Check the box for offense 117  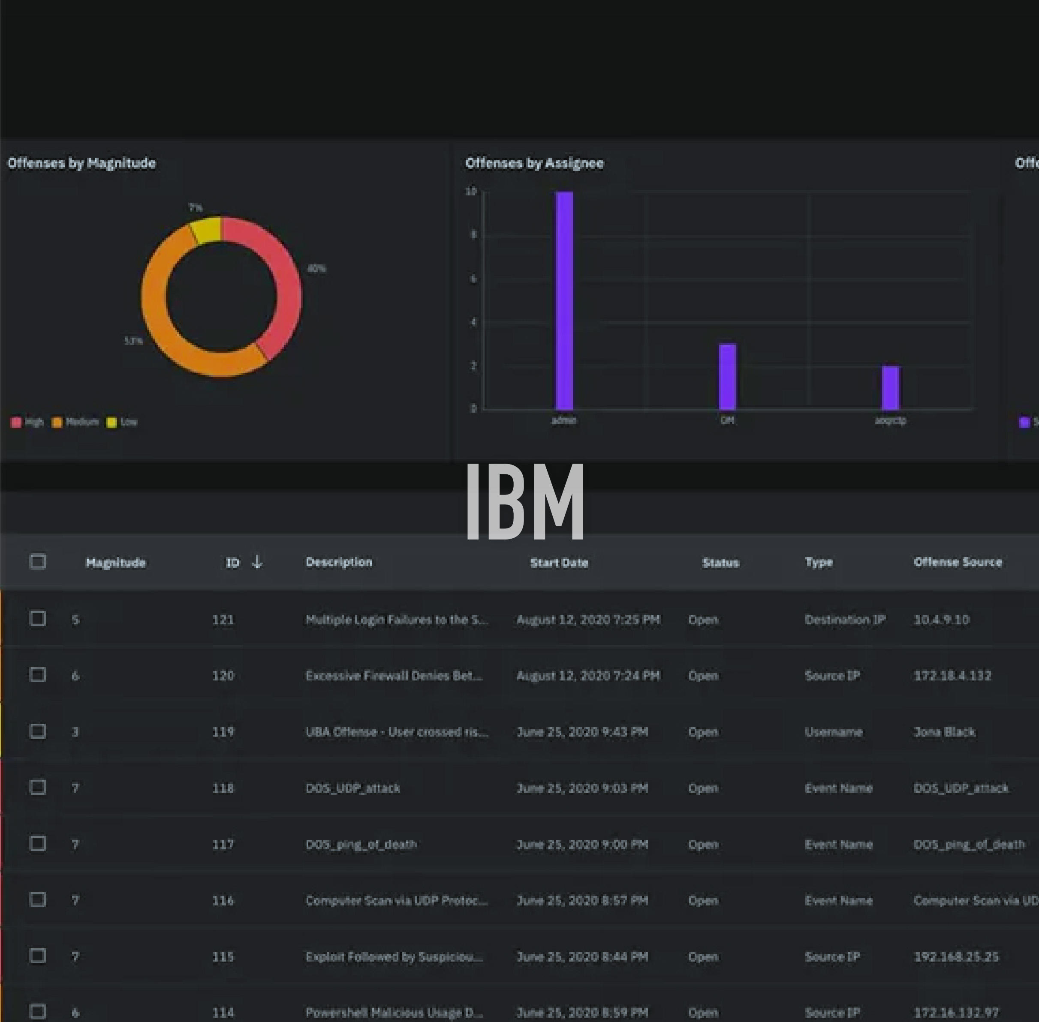coord(38,843)
